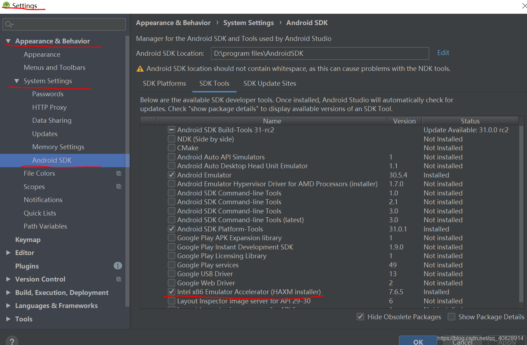
Task: Close the Settings window
Action: 524,6
